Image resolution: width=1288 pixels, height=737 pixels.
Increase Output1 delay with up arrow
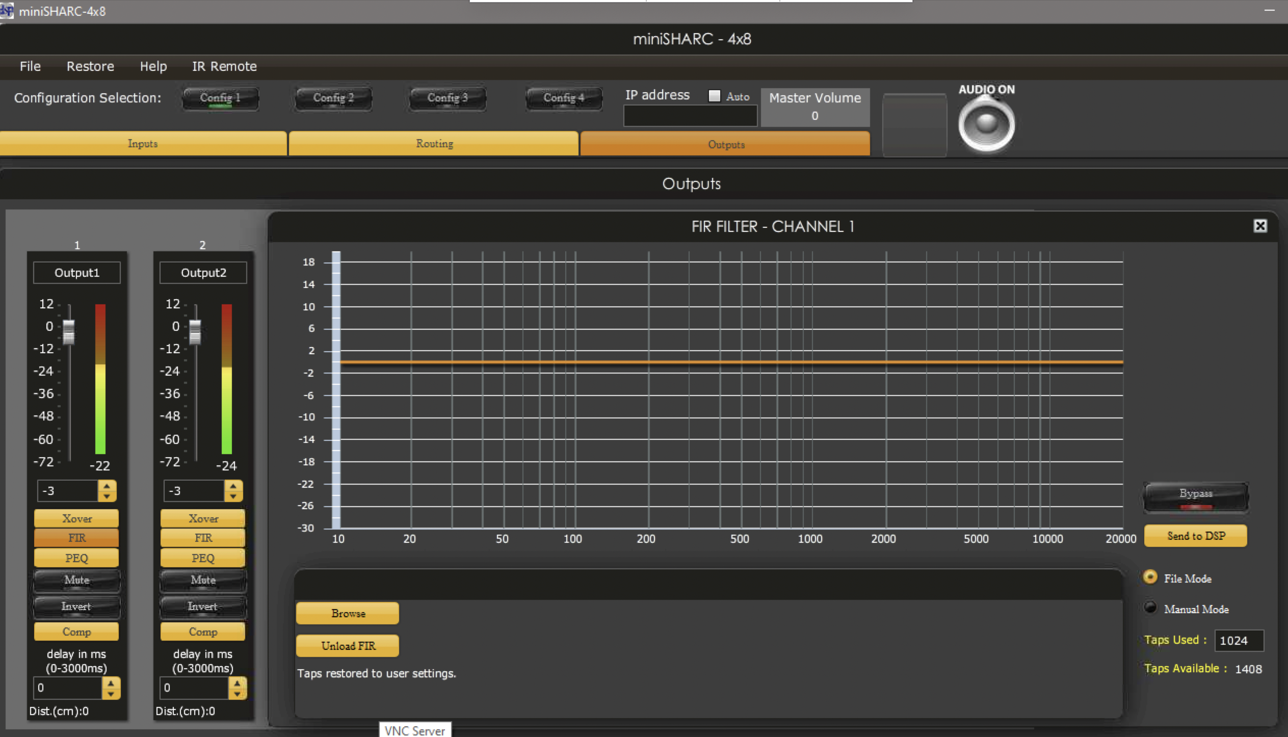[x=111, y=683]
